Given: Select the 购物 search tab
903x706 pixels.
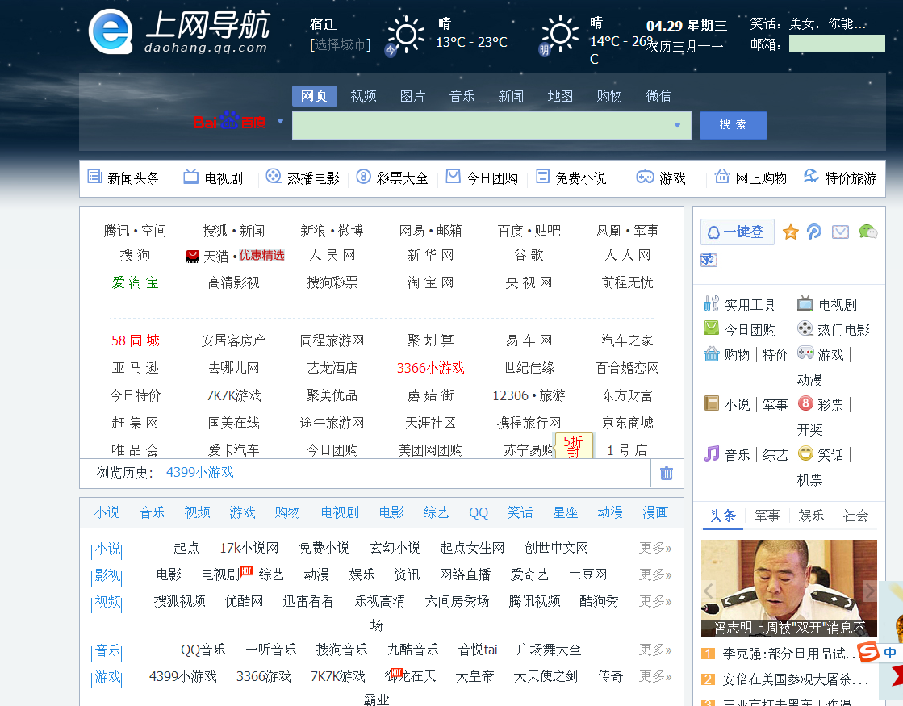Looking at the screenshot, I should click(609, 95).
